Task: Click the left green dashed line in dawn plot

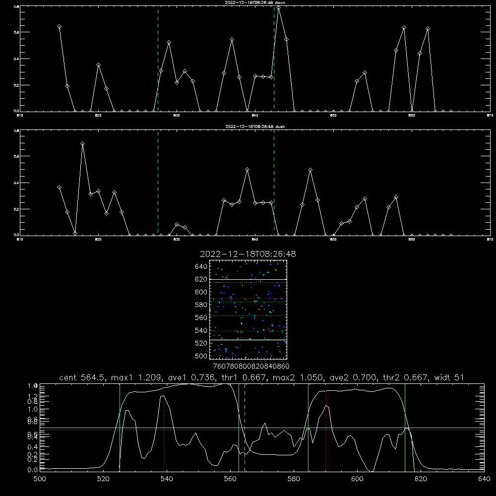Action: point(158,59)
